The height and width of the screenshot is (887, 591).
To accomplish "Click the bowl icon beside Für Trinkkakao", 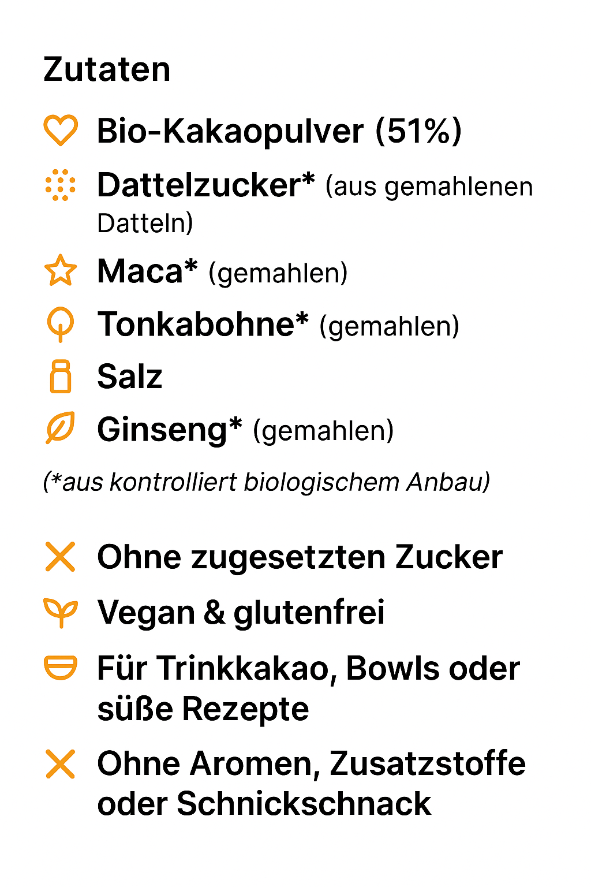I will tap(61, 668).
